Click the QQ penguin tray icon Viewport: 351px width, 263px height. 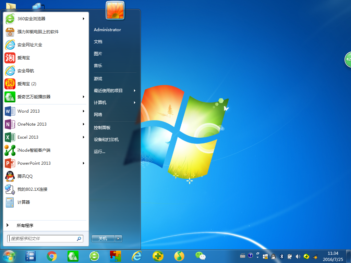[273, 256]
